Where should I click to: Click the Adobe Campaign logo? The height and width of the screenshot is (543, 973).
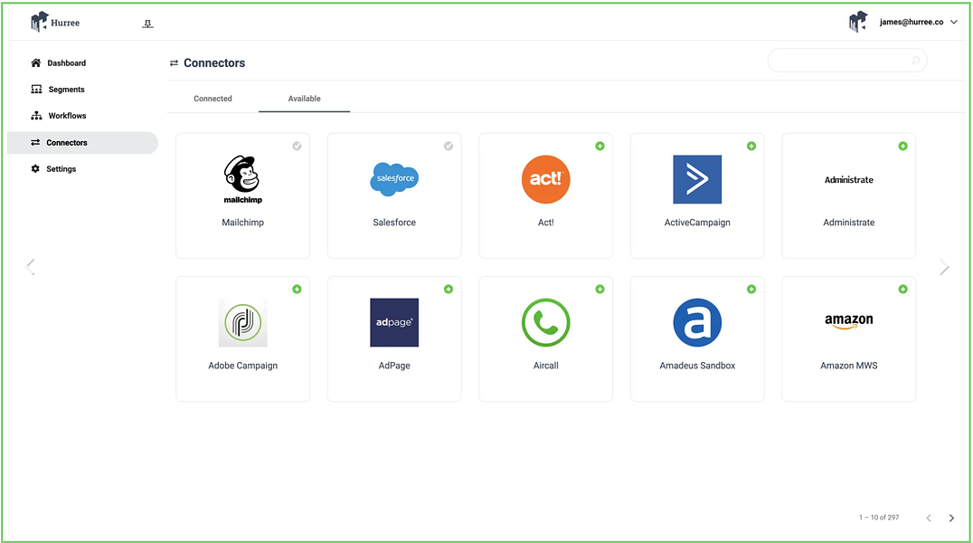(x=242, y=322)
